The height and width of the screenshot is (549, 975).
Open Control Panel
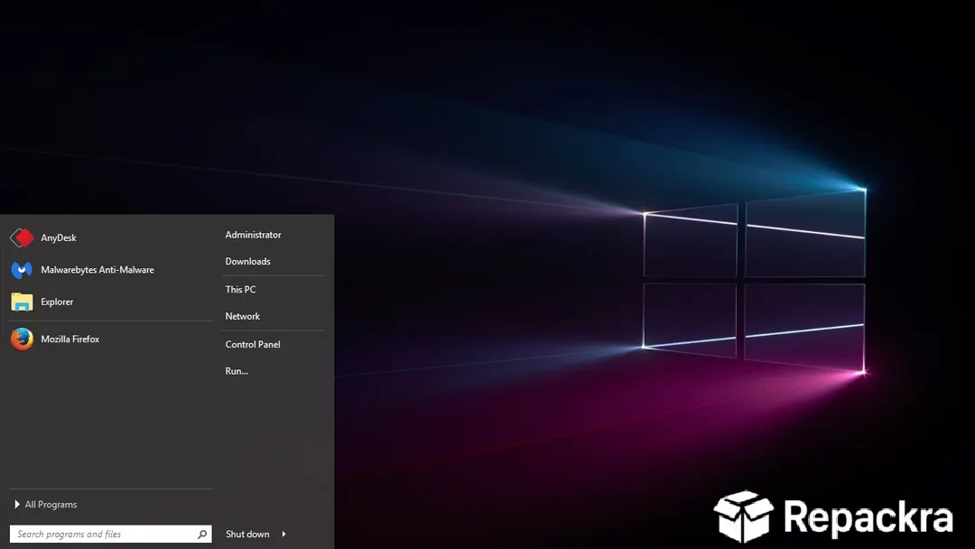pyautogui.click(x=253, y=344)
